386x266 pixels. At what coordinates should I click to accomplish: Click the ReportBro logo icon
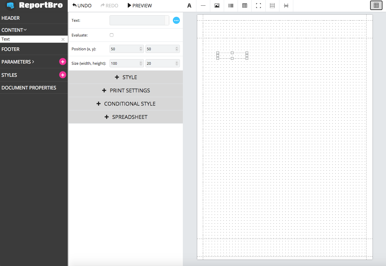coord(11,5)
